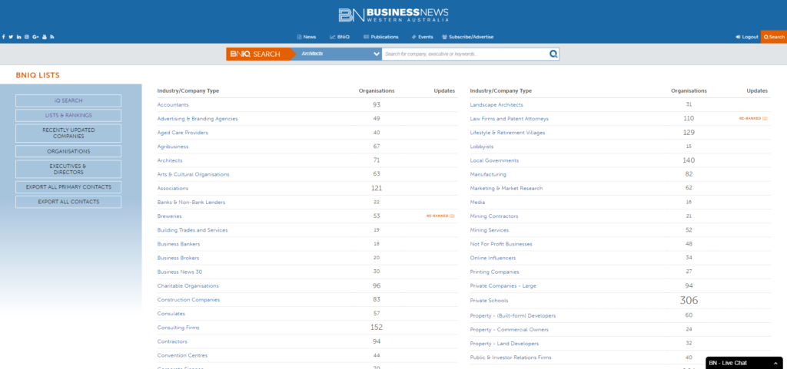This screenshot has height=369, width=787.
Task: Open the Instagram social icon
Action: [x=27, y=37]
